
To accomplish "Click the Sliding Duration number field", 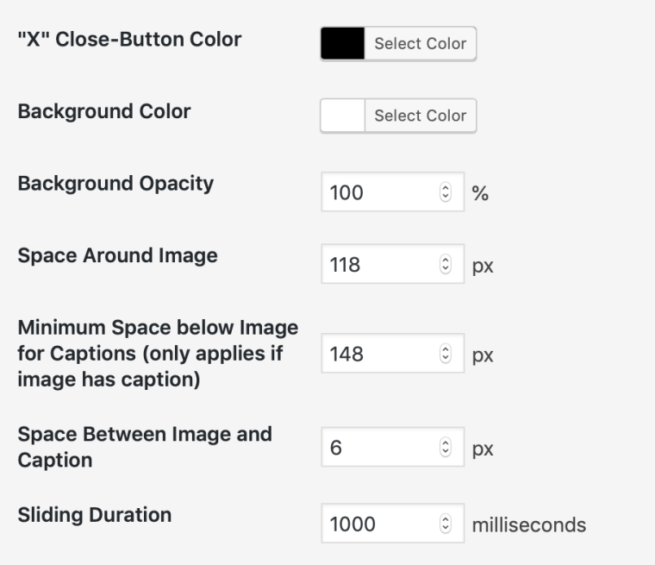I will tap(379, 524).
